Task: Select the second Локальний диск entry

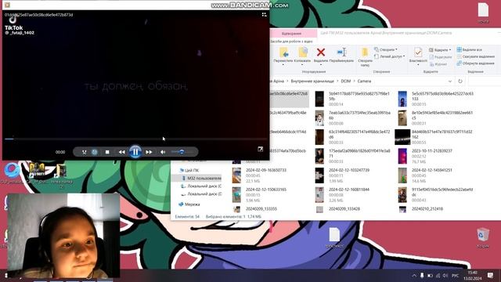Action: tap(202, 194)
